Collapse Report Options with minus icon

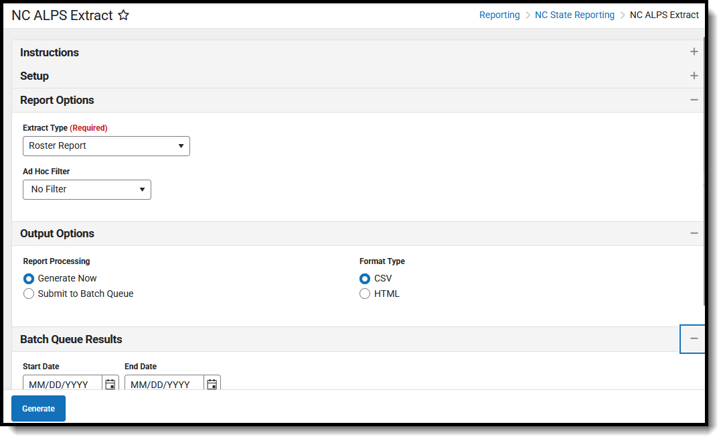tap(694, 100)
